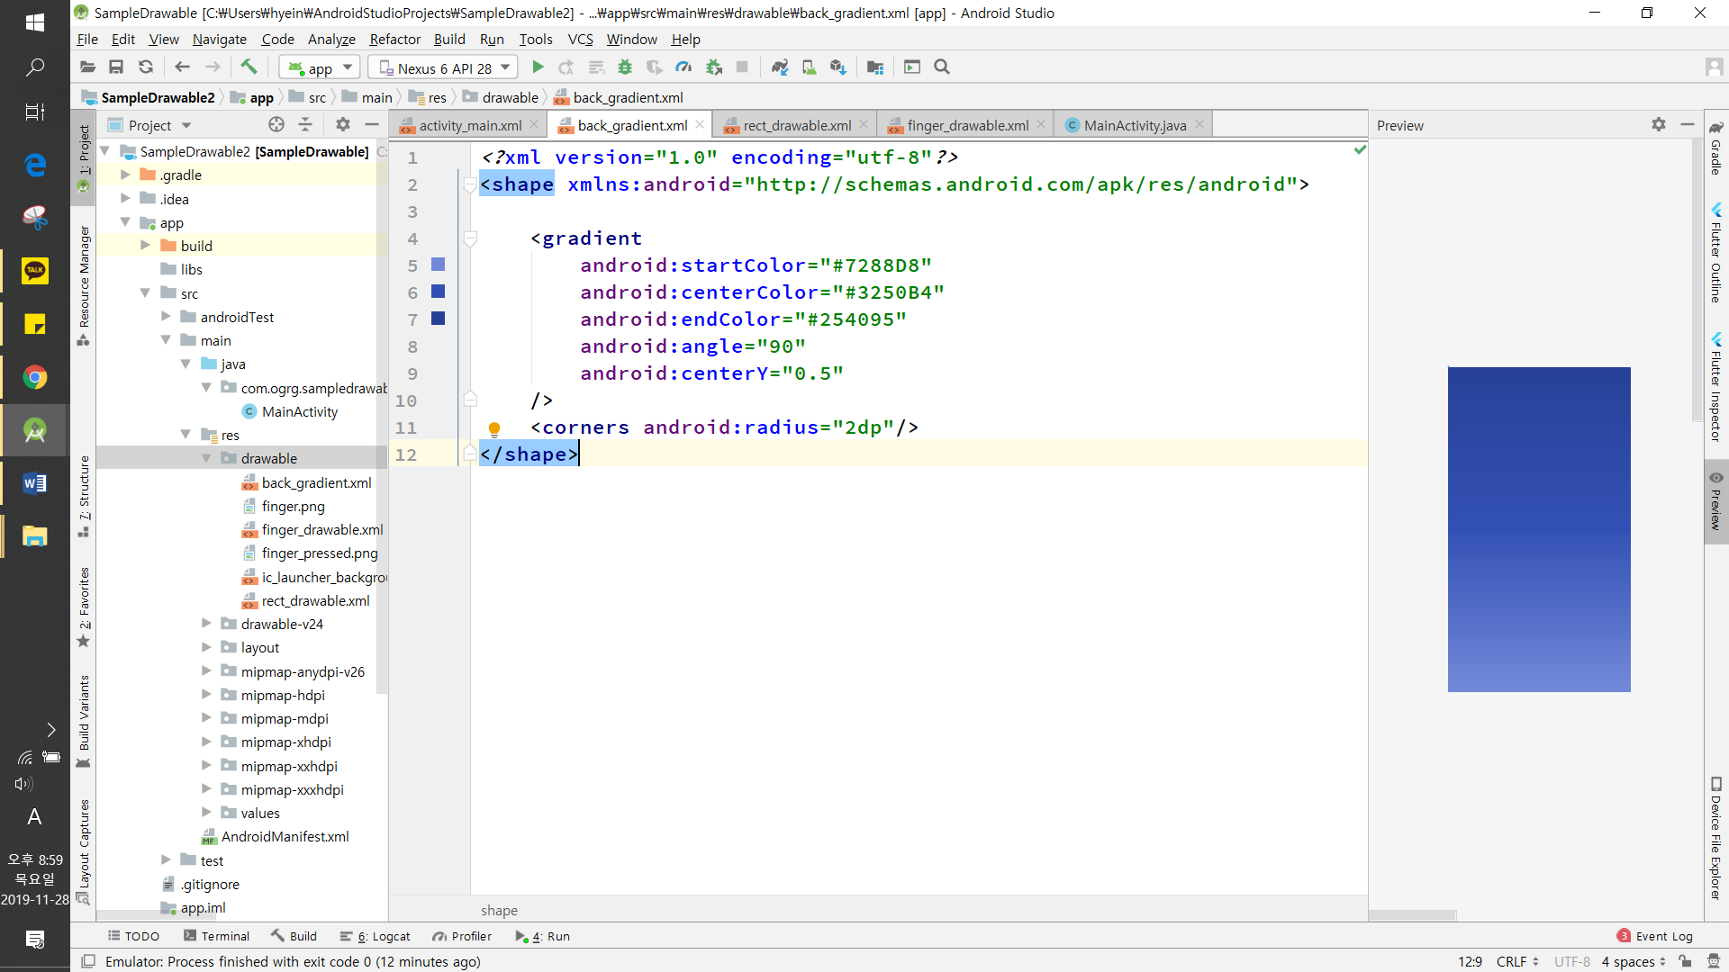Expand the drawable-v24 folder
1729x972 pixels.
pyautogui.click(x=206, y=624)
